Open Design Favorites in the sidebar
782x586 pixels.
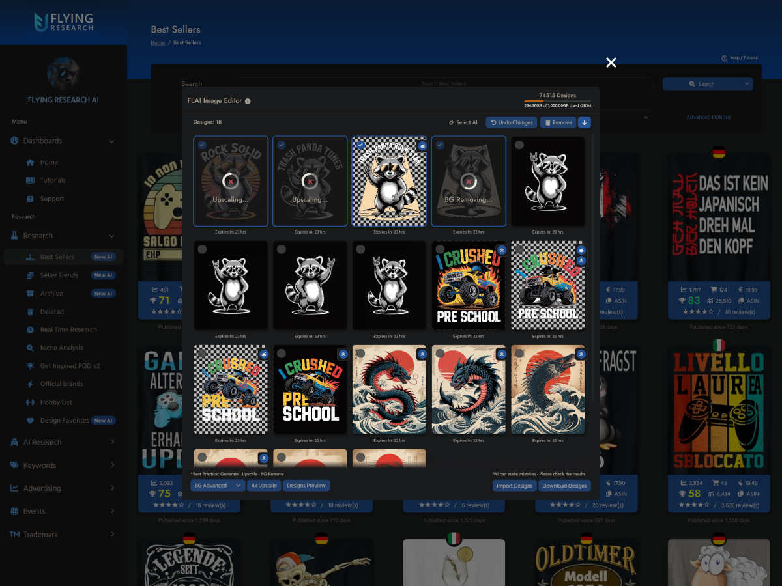(x=63, y=421)
